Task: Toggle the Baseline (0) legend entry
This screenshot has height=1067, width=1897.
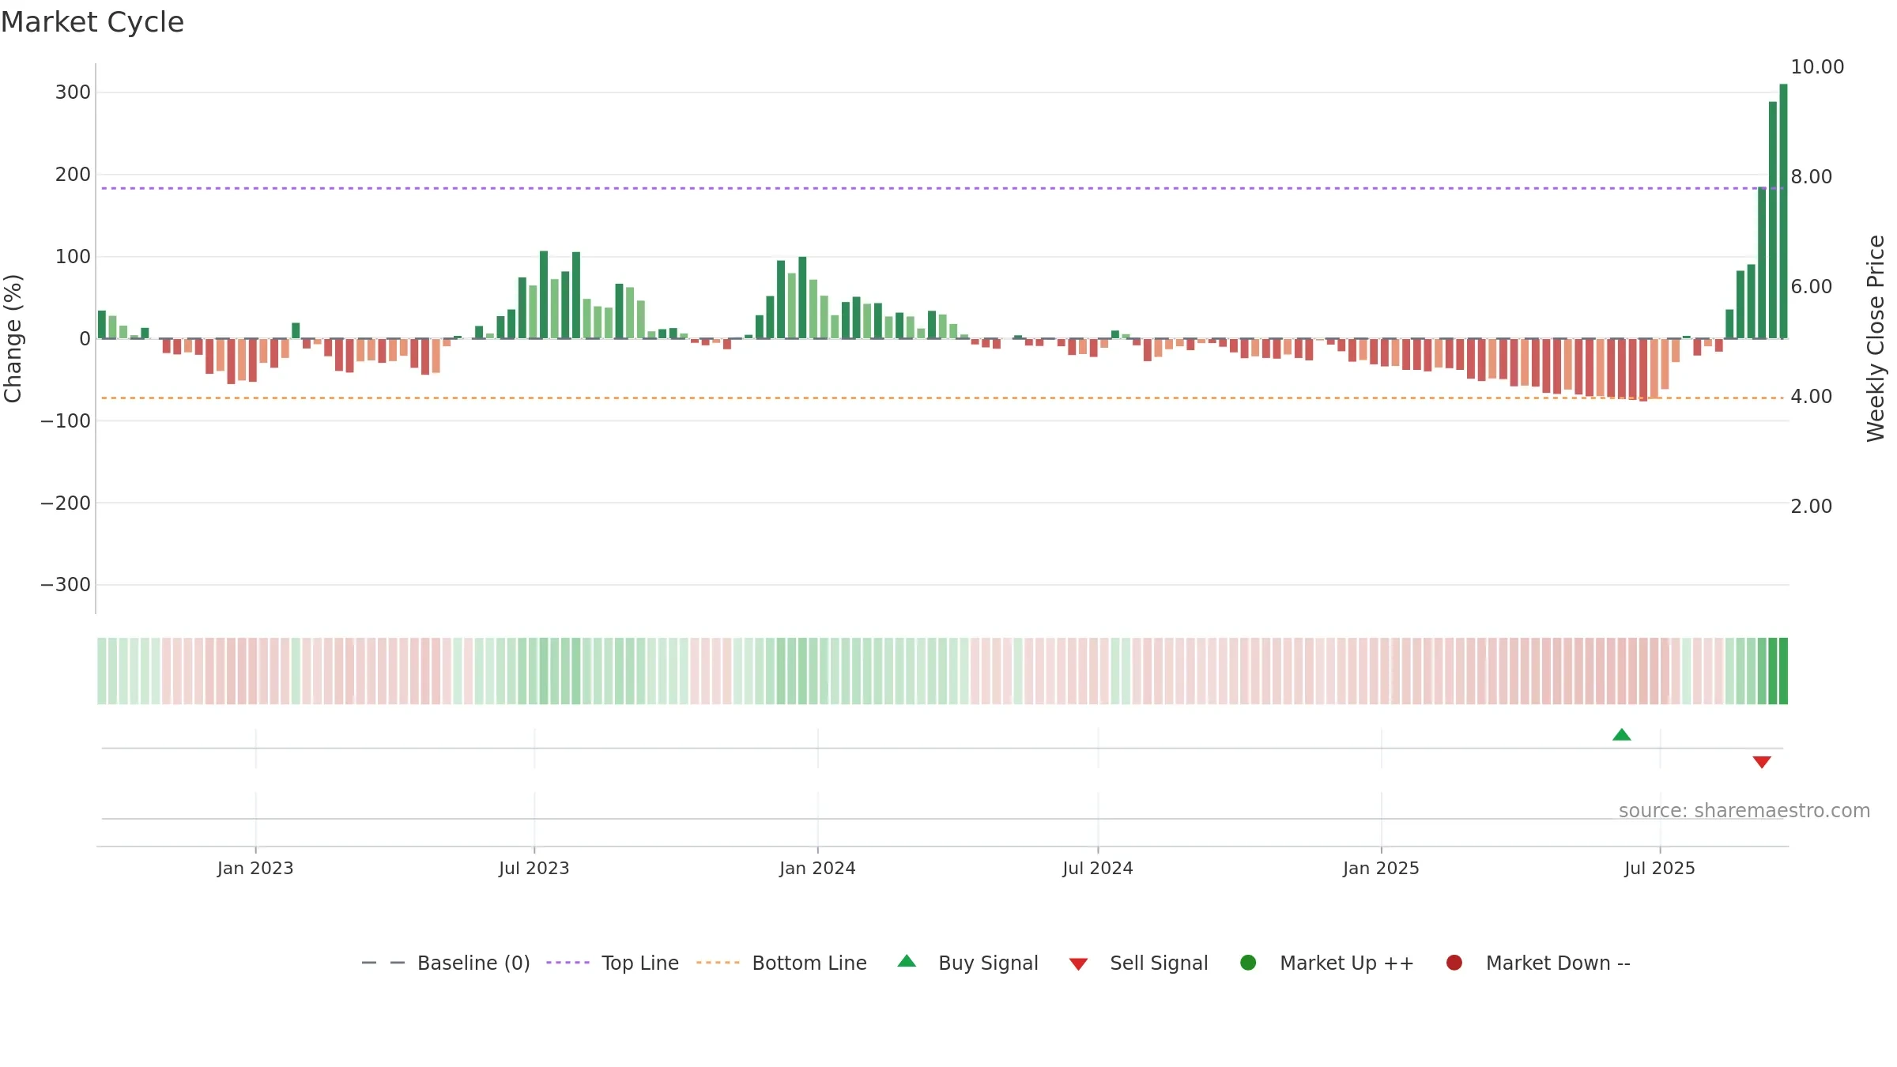Action: pyautogui.click(x=446, y=963)
